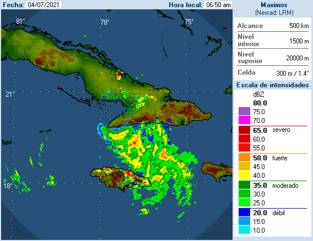
Task: Select the red 60.0 dBZ swatch
Action: tap(244, 139)
